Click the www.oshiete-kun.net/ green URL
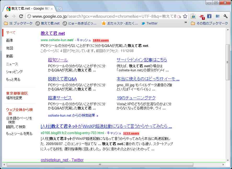 point(57,40)
